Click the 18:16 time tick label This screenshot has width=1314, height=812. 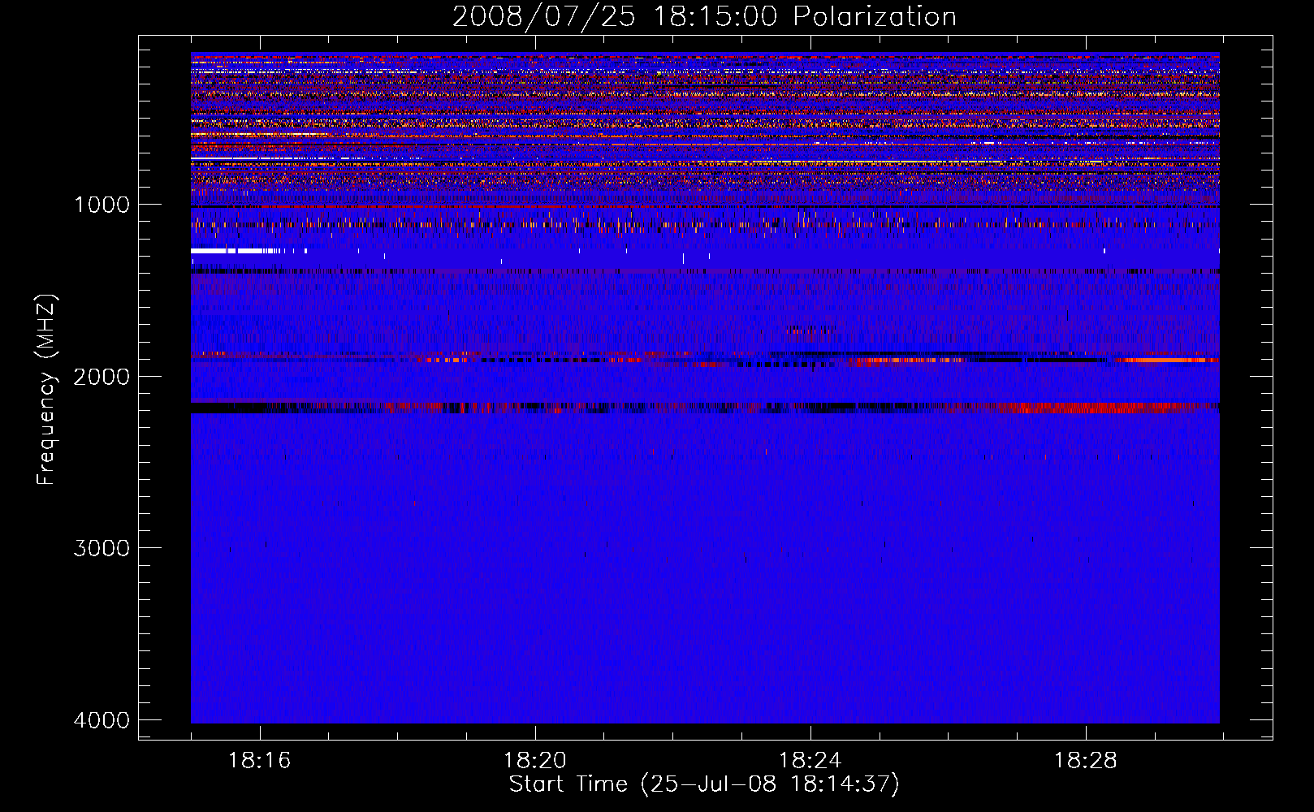pyautogui.click(x=259, y=761)
